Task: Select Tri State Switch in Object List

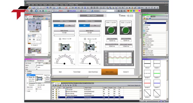Action: [x=154, y=45]
